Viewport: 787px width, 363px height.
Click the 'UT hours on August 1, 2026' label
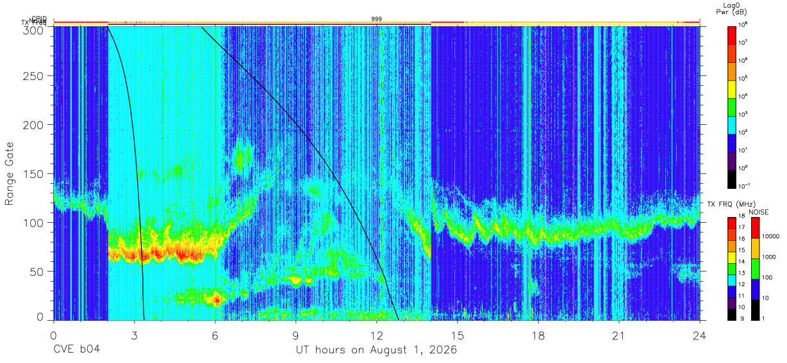pos(376,350)
